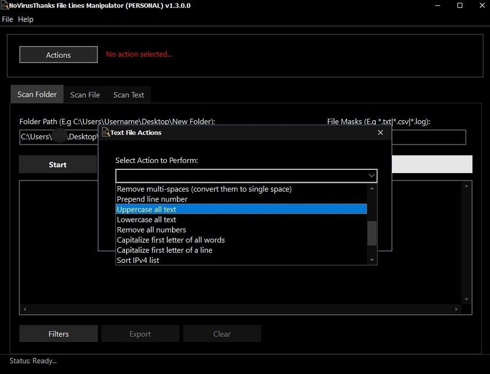Close the Text File Actions dialog

click(x=380, y=133)
